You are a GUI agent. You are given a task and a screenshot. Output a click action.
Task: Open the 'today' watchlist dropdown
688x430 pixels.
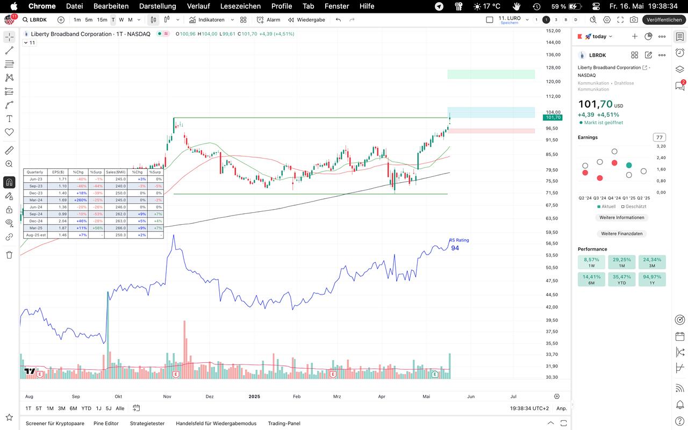(599, 37)
